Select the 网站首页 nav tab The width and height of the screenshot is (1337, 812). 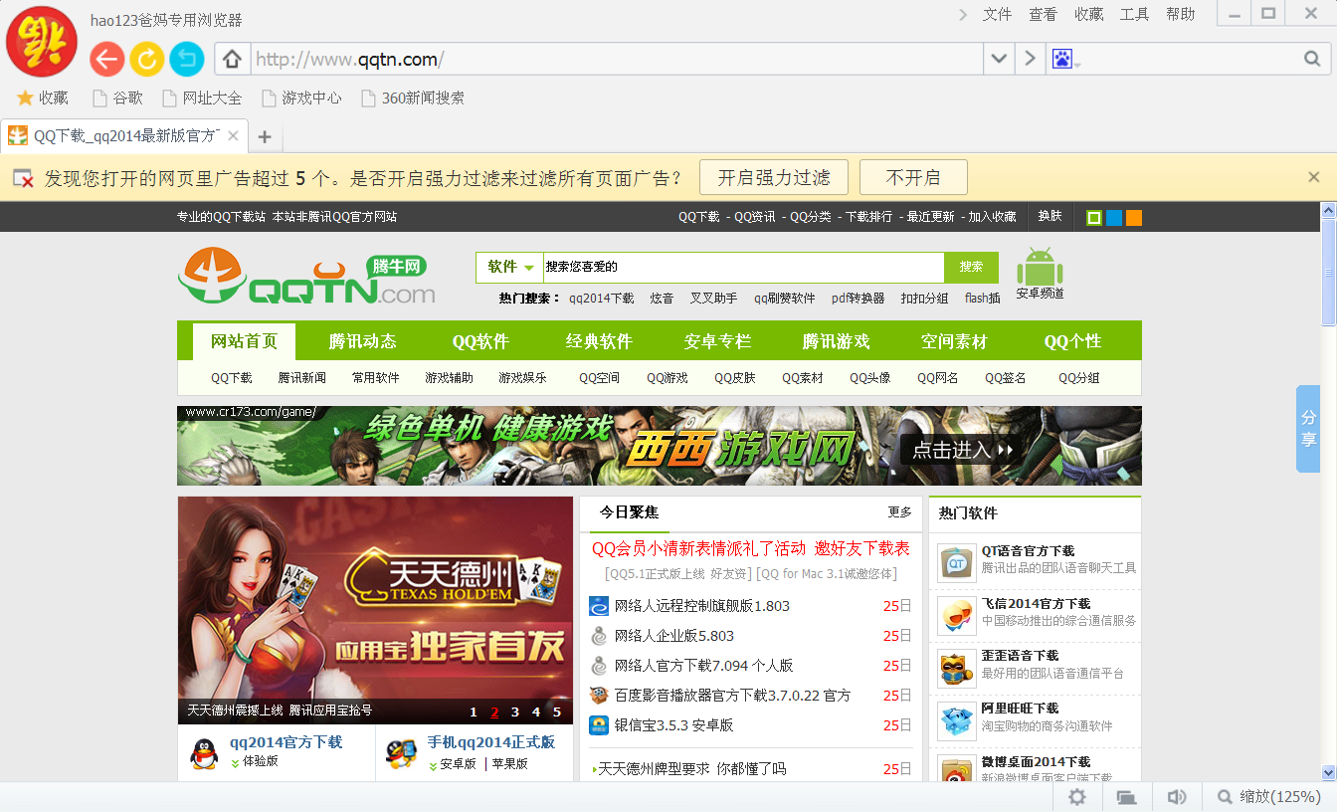[245, 341]
